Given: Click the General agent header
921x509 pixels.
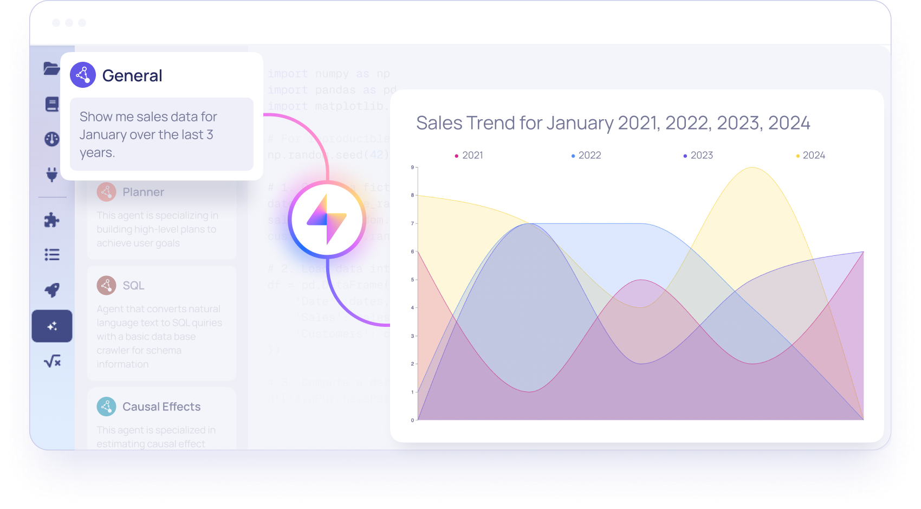Looking at the screenshot, I should click(132, 76).
